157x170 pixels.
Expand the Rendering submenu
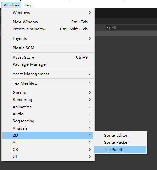point(47,100)
